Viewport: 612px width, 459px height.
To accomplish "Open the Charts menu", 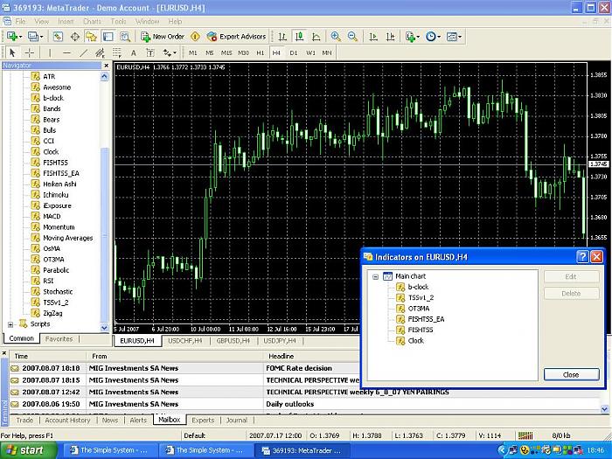I will pos(92,22).
